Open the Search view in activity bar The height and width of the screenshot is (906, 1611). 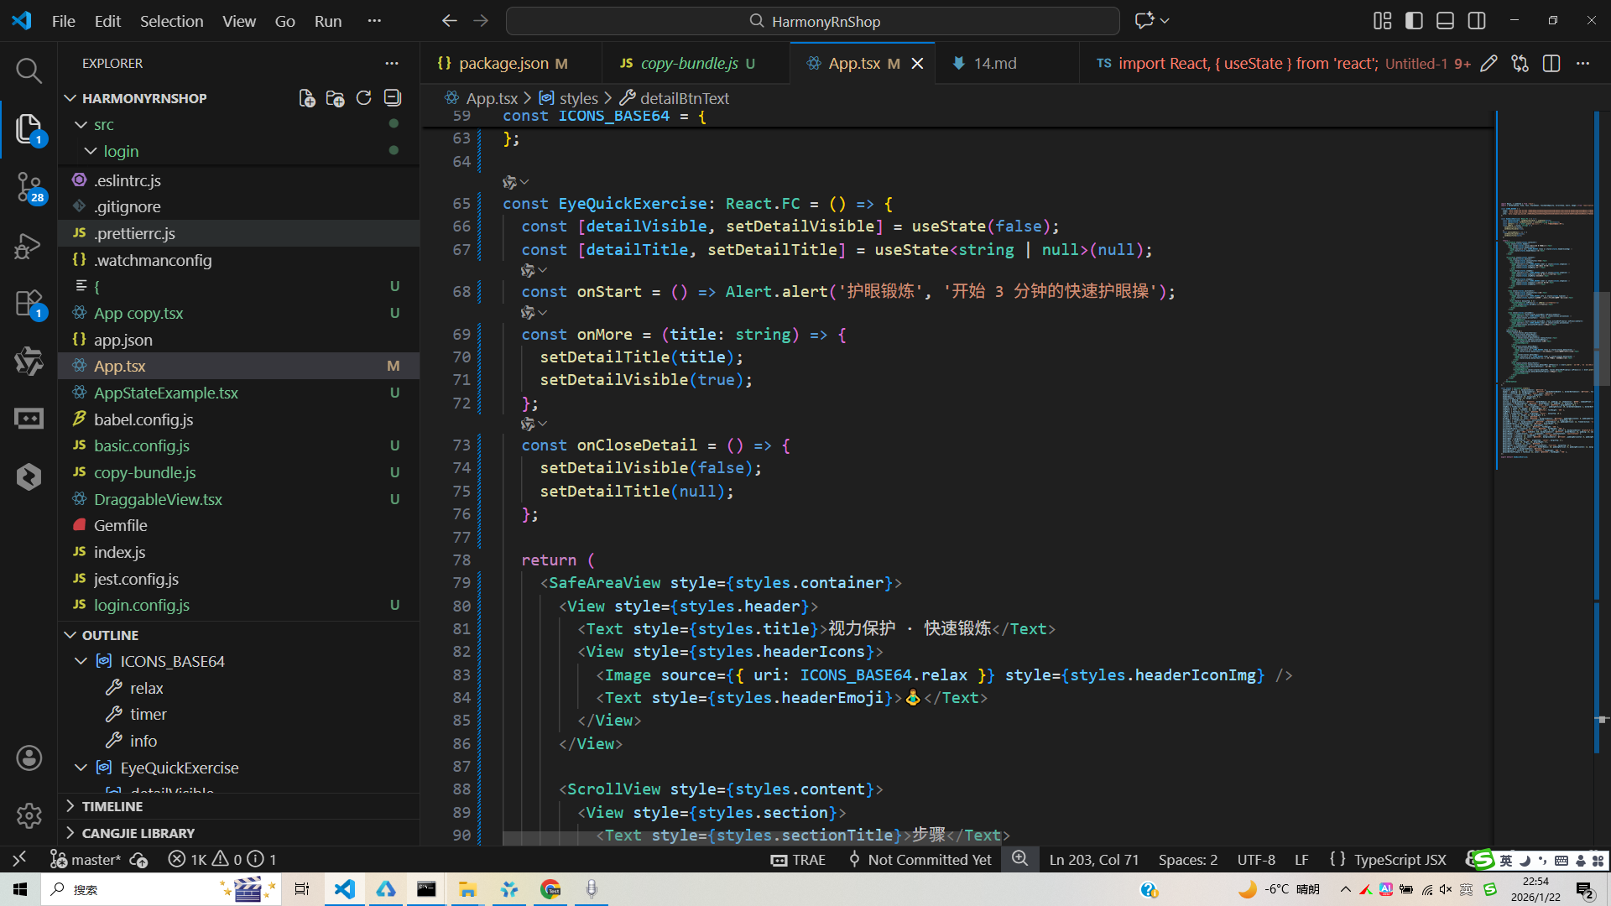tap(29, 70)
